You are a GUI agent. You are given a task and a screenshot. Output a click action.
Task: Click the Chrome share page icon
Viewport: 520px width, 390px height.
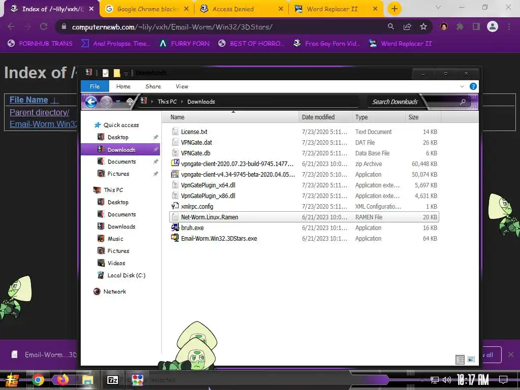tap(407, 26)
